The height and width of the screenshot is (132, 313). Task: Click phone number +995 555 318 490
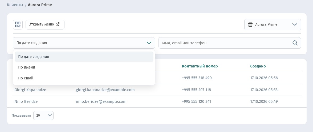[197, 78]
